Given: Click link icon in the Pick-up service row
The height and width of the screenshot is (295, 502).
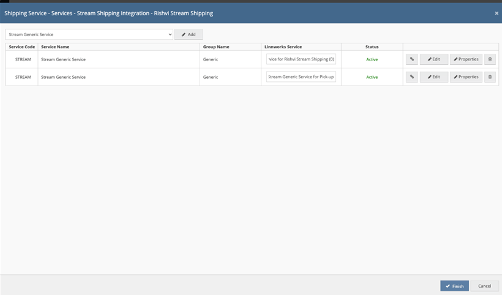Looking at the screenshot, I should coord(412,77).
